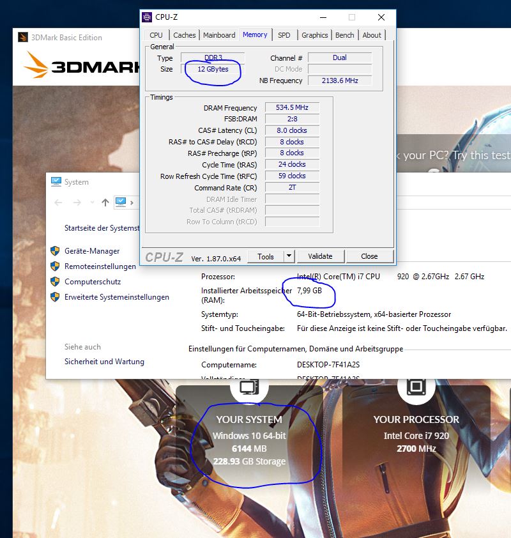The width and height of the screenshot is (511, 538).
Task: Open Startseite der Systemsteuerung link
Action: pyautogui.click(x=102, y=228)
